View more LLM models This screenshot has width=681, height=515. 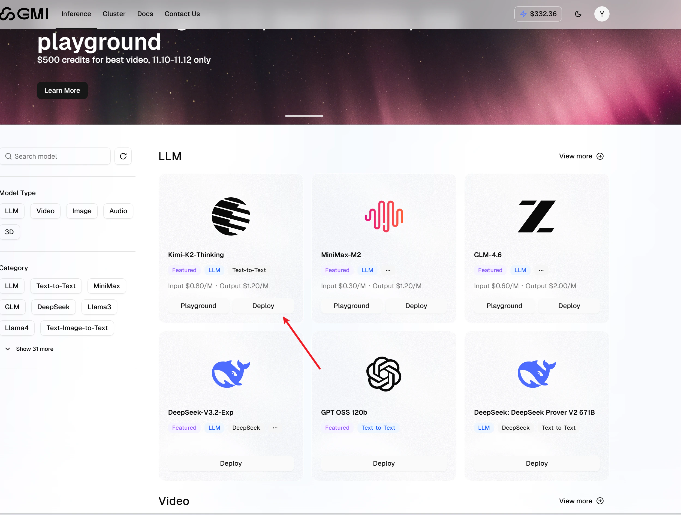click(x=581, y=156)
